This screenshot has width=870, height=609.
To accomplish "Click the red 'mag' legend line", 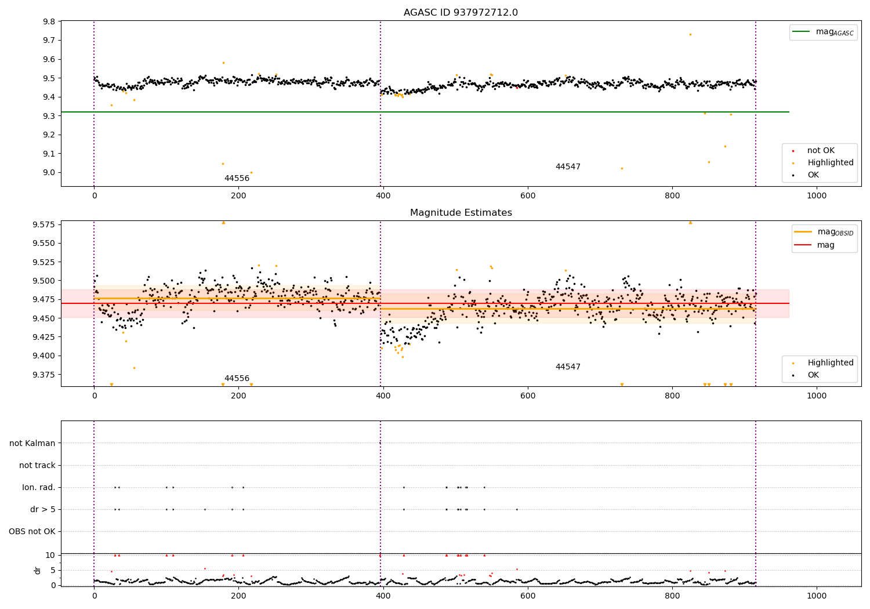I will point(803,245).
